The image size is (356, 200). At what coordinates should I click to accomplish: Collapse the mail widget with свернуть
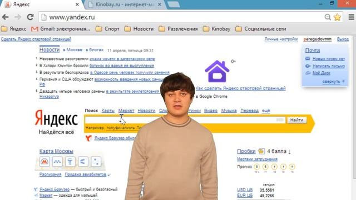(x=332, y=82)
